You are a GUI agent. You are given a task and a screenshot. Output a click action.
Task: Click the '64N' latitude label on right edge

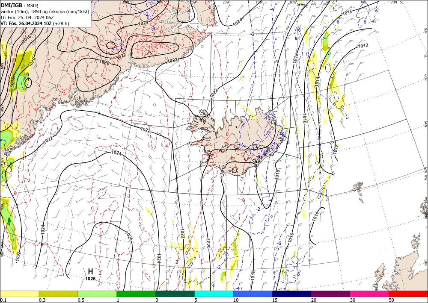pyautogui.click(x=425, y=124)
